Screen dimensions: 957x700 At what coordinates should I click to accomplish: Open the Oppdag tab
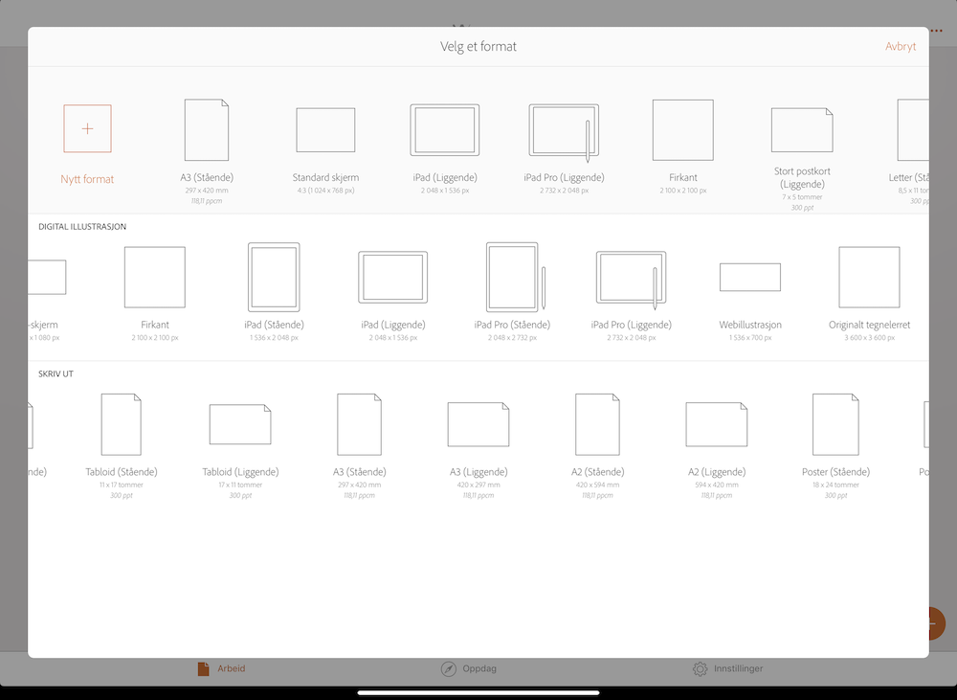[469, 668]
